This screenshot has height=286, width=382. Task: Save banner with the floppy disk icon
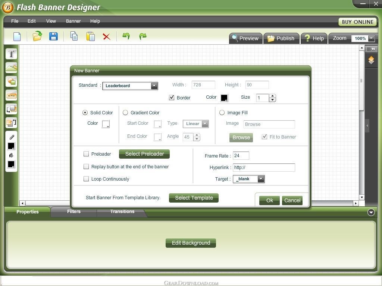53,36
